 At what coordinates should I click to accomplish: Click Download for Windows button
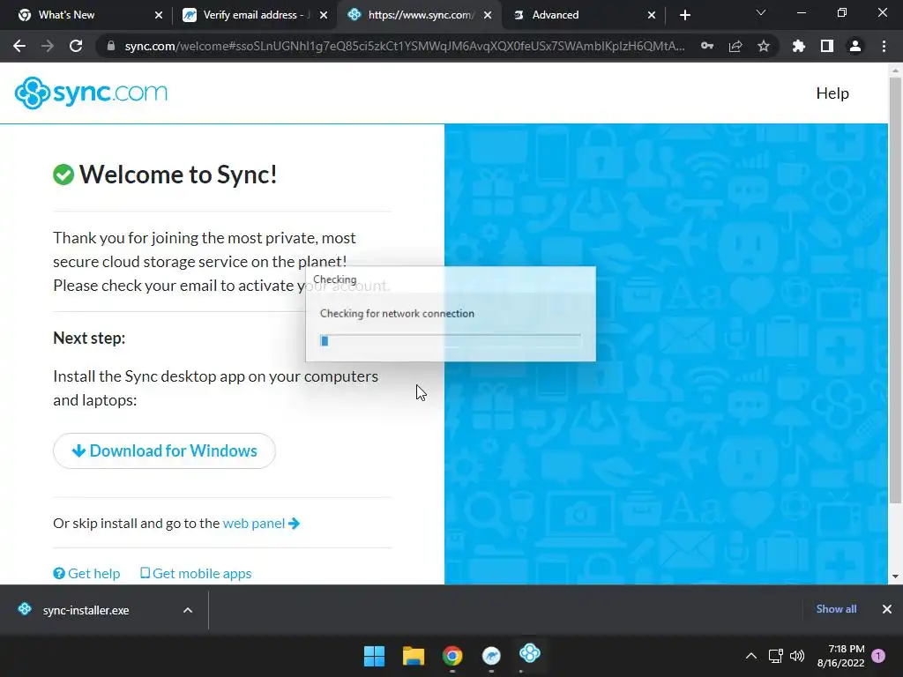click(x=164, y=450)
